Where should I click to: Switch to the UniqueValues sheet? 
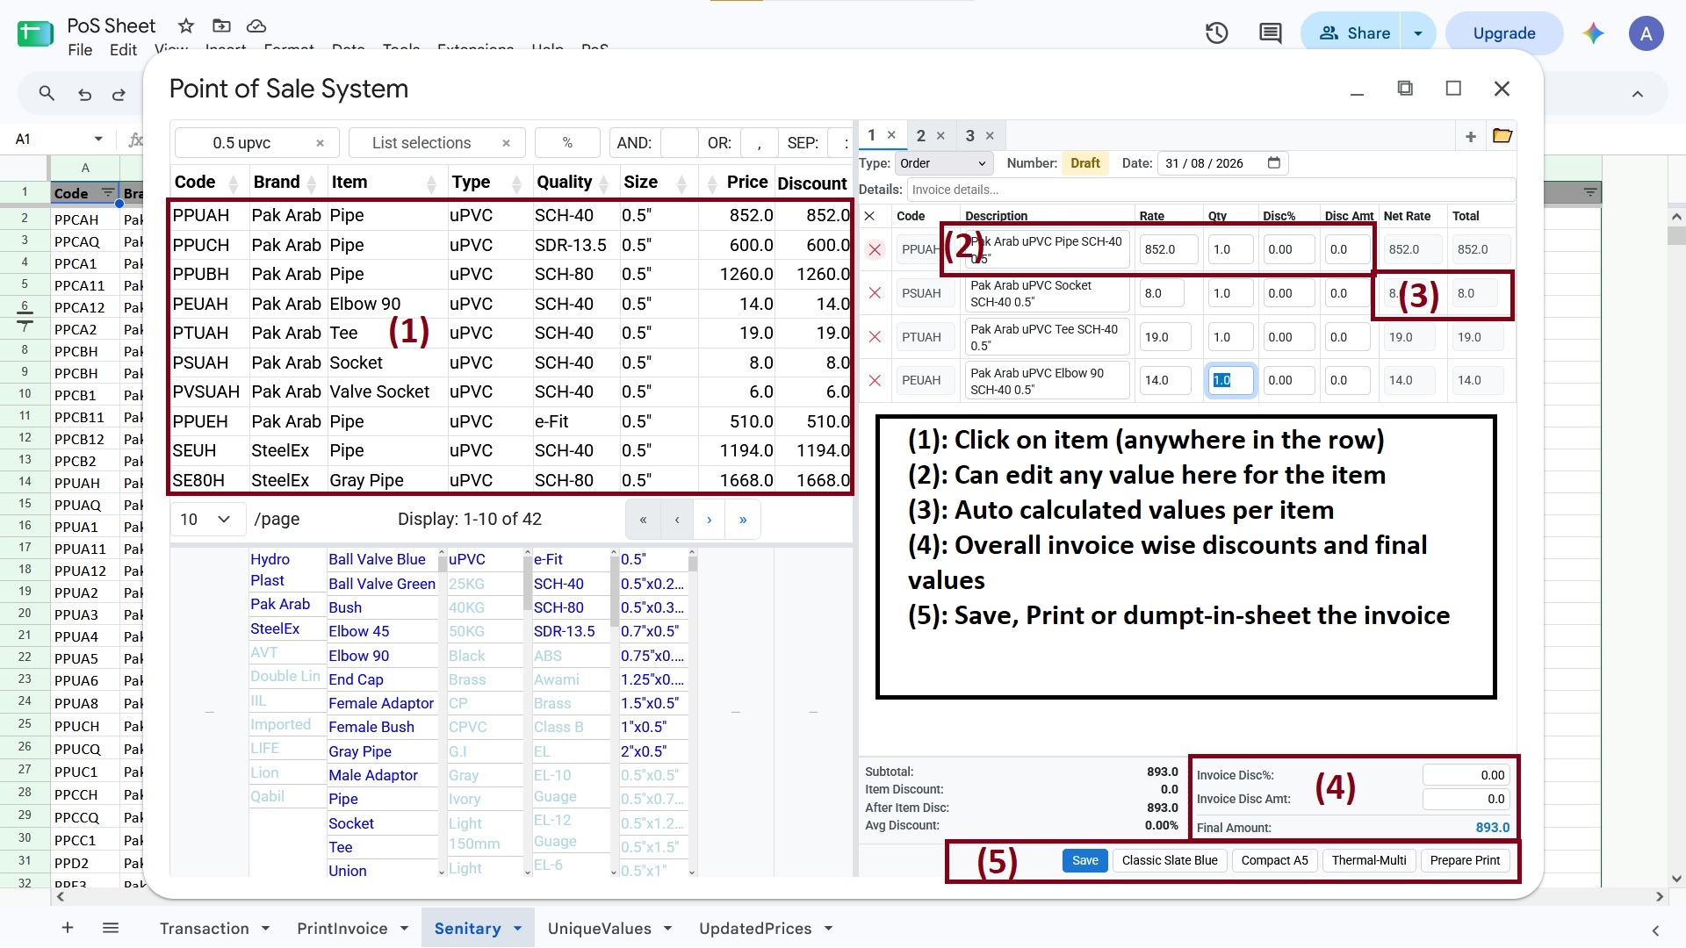point(600,929)
